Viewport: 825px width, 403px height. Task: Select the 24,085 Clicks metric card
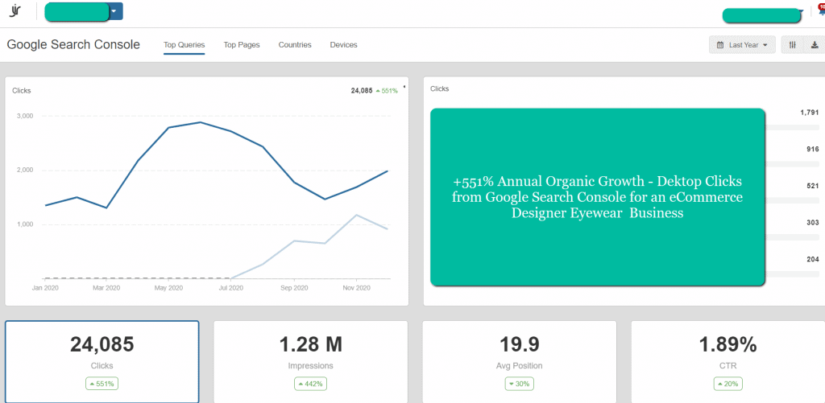pyautogui.click(x=102, y=361)
